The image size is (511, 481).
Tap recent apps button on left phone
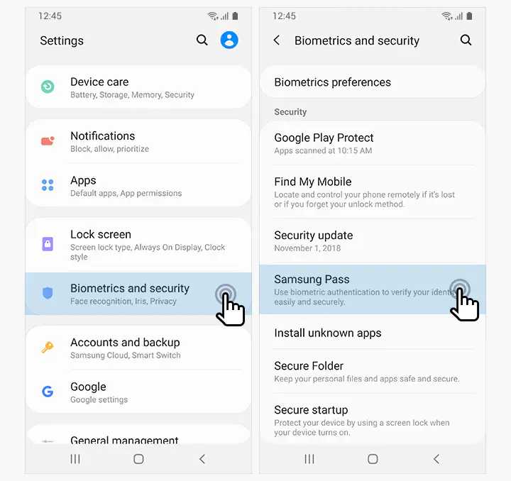[x=75, y=459]
